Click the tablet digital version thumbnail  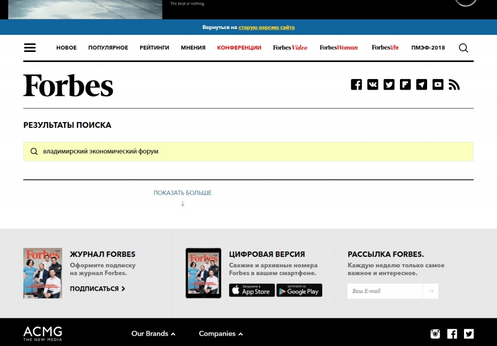point(203,273)
